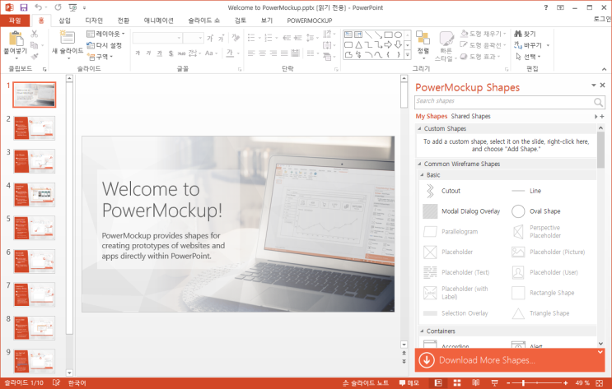Switch to Reading view in status bar
The height and width of the screenshot is (389, 612).
click(x=475, y=382)
